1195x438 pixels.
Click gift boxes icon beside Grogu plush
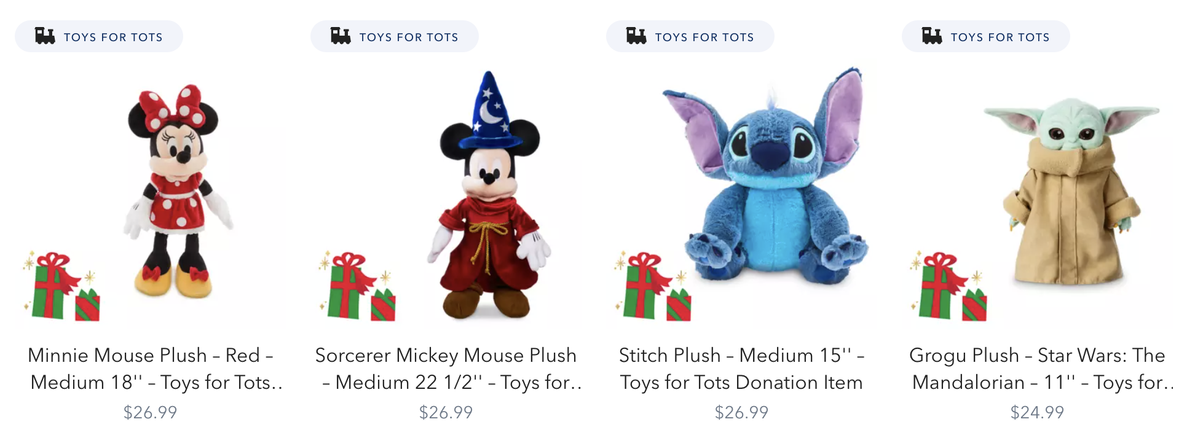click(x=949, y=286)
